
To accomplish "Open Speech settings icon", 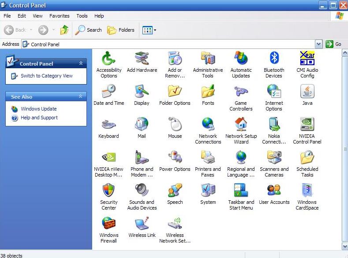I will click(175, 190).
